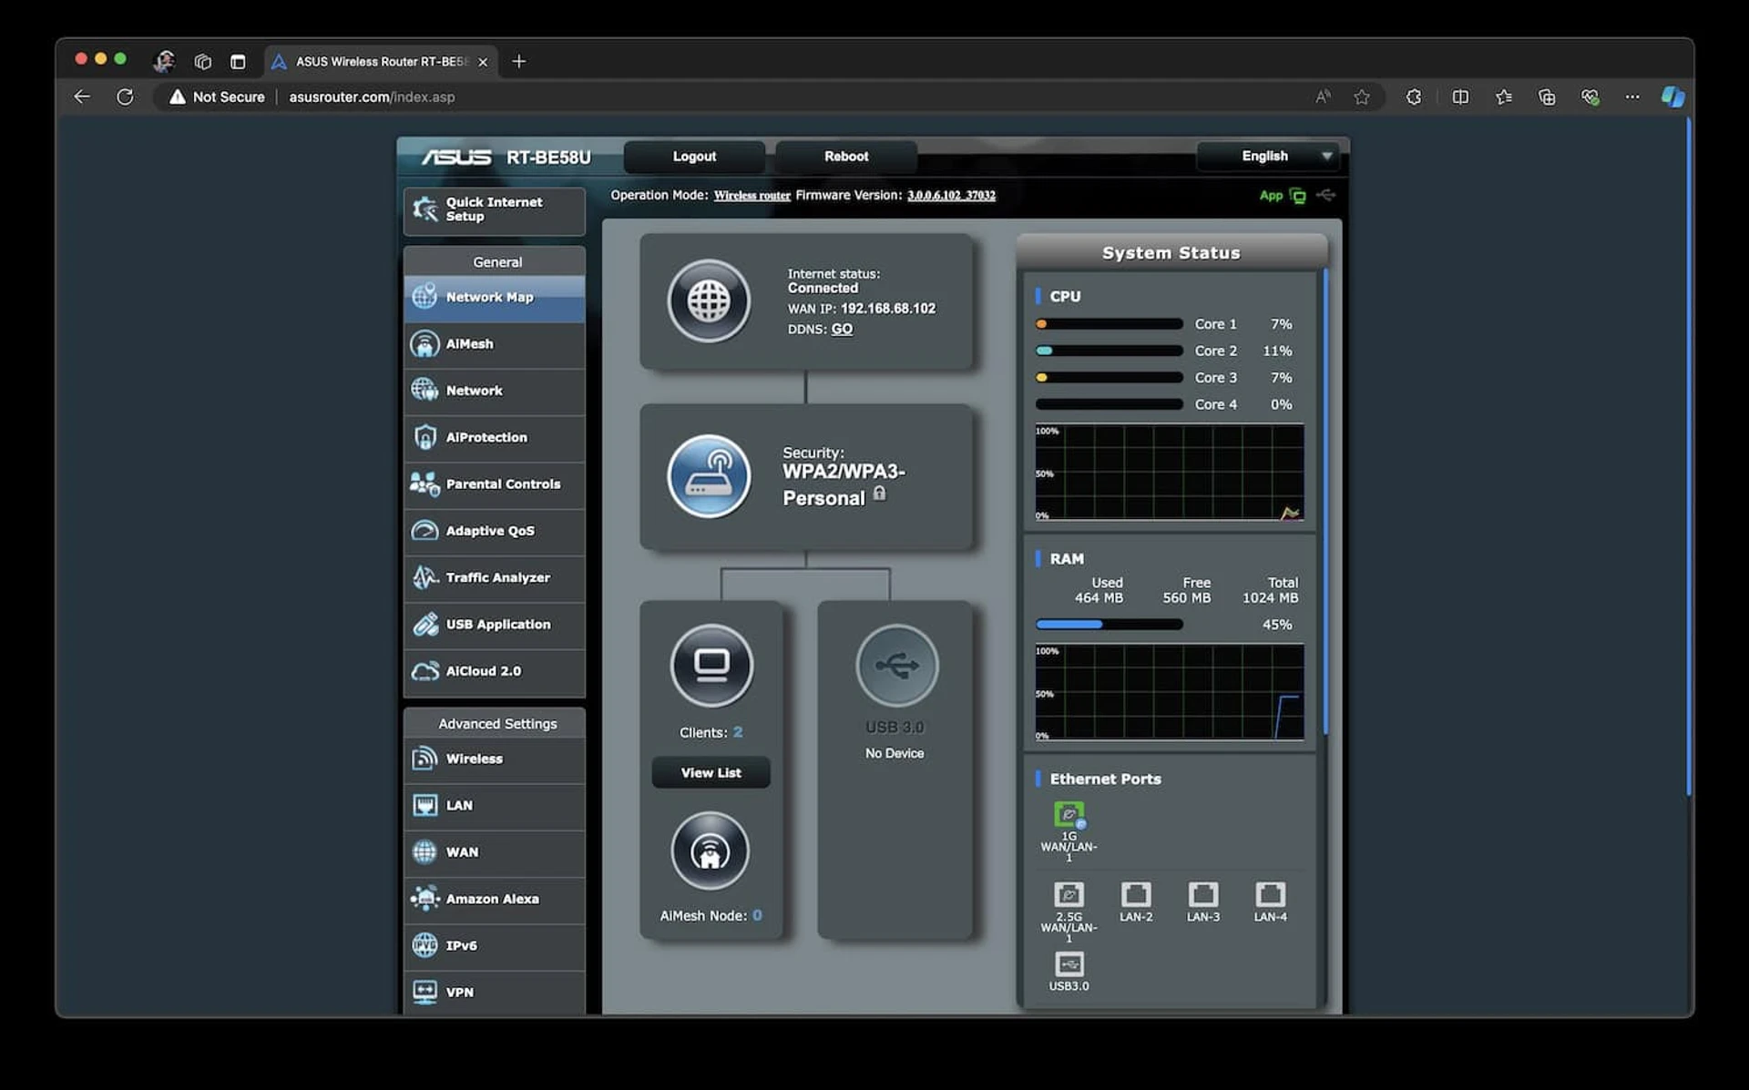Click the 2.5G WAN/LAN-1 port icon
The width and height of the screenshot is (1749, 1090).
(x=1069, y=894)
